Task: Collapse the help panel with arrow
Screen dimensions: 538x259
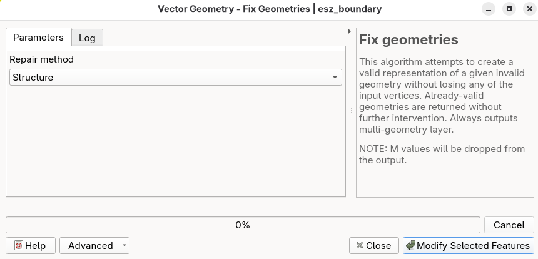Action: point(349,31)
